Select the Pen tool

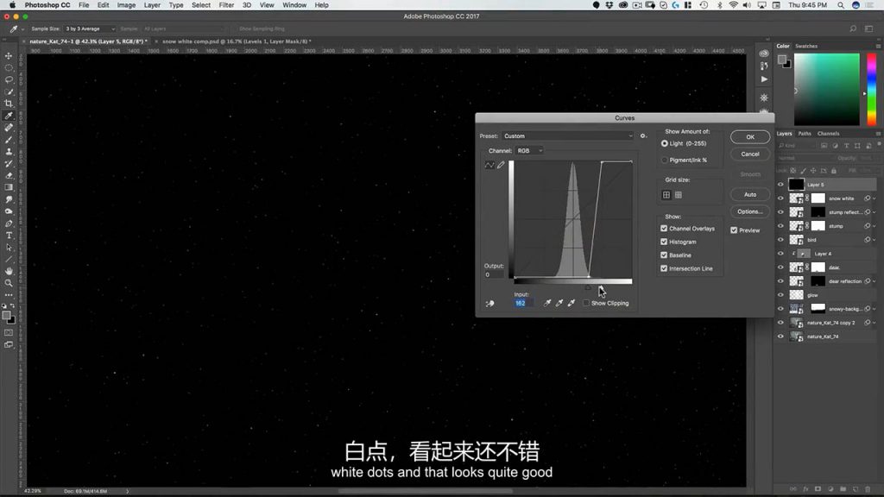click(9, 223)
